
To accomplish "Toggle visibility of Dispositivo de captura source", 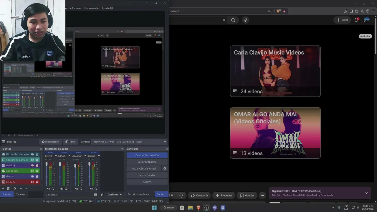I will (32, 154).
